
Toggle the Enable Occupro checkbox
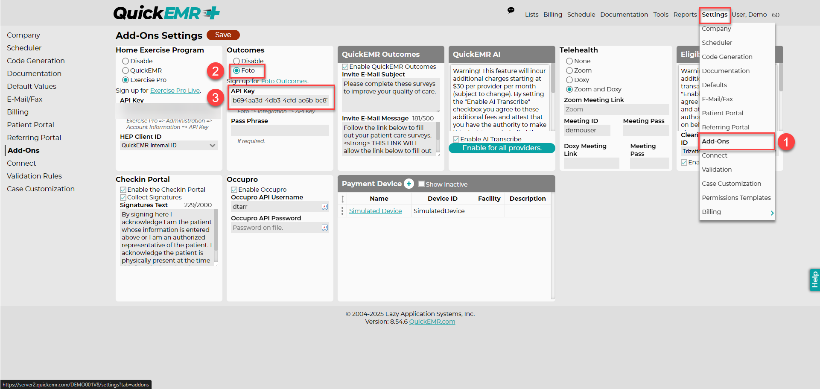(x=234, y=190)
